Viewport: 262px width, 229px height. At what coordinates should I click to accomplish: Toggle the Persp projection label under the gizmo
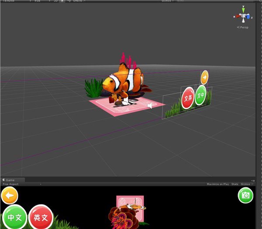pos(243,27)
